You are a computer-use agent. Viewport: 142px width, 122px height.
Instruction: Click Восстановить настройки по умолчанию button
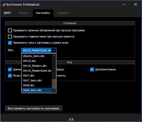coord(34,108)
